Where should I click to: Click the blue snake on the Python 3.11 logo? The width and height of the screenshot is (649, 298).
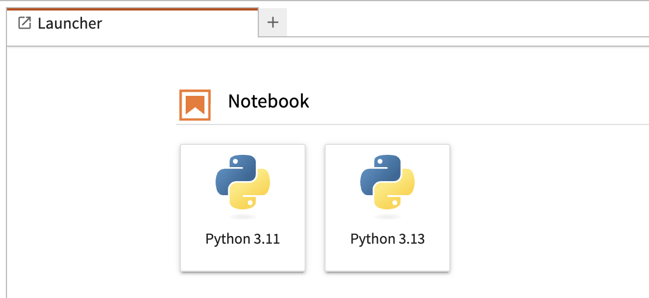[x=233, y=172]
